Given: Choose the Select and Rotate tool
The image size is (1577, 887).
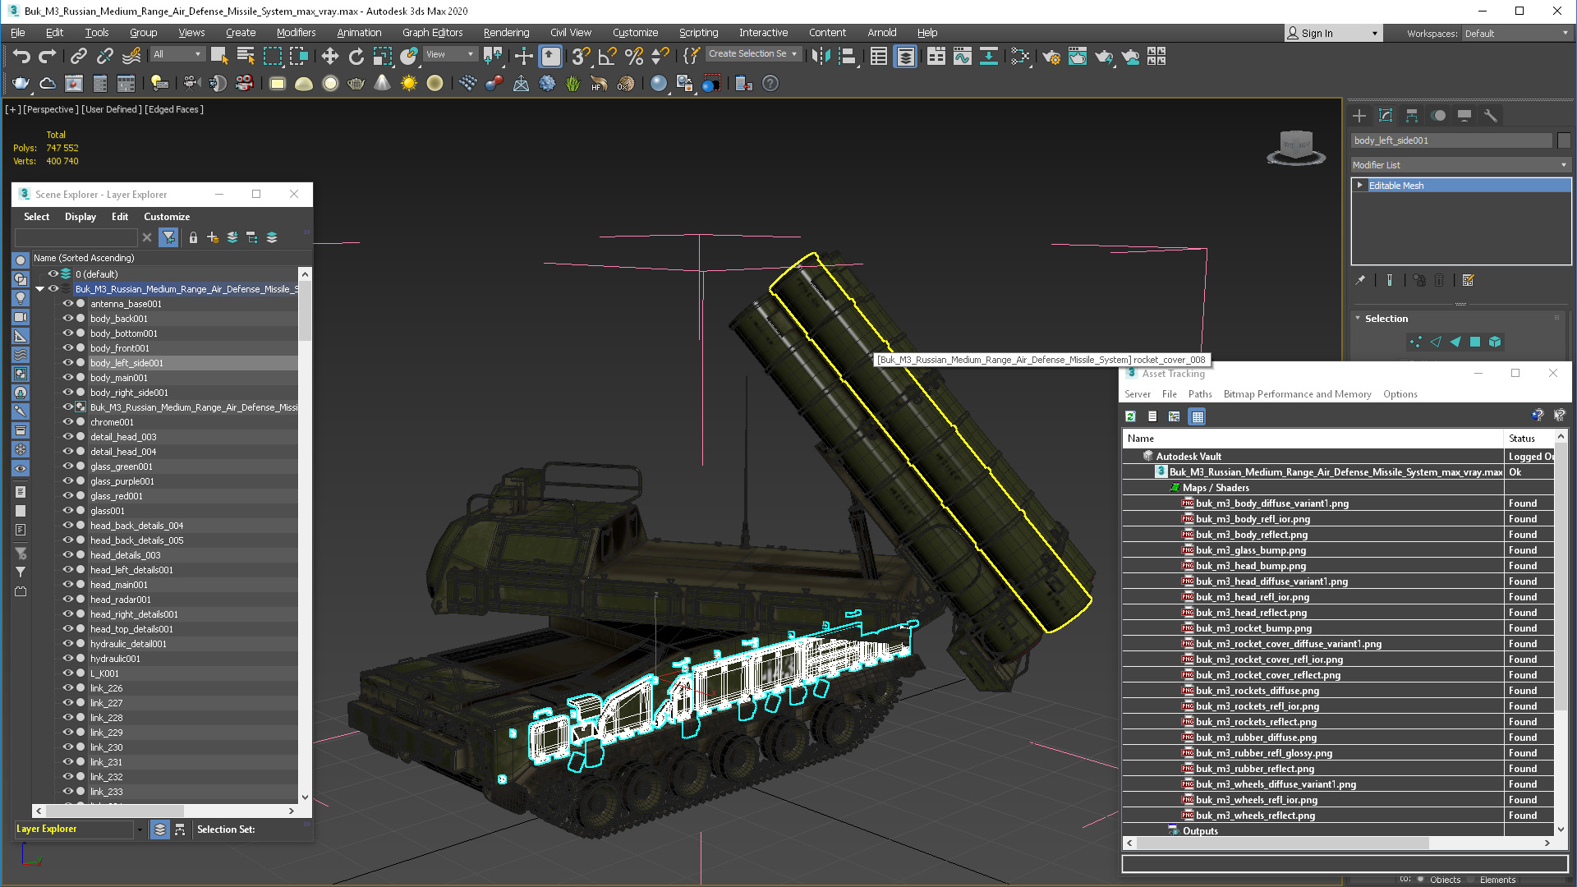Looking at the screenshot, I should point(356,56).
